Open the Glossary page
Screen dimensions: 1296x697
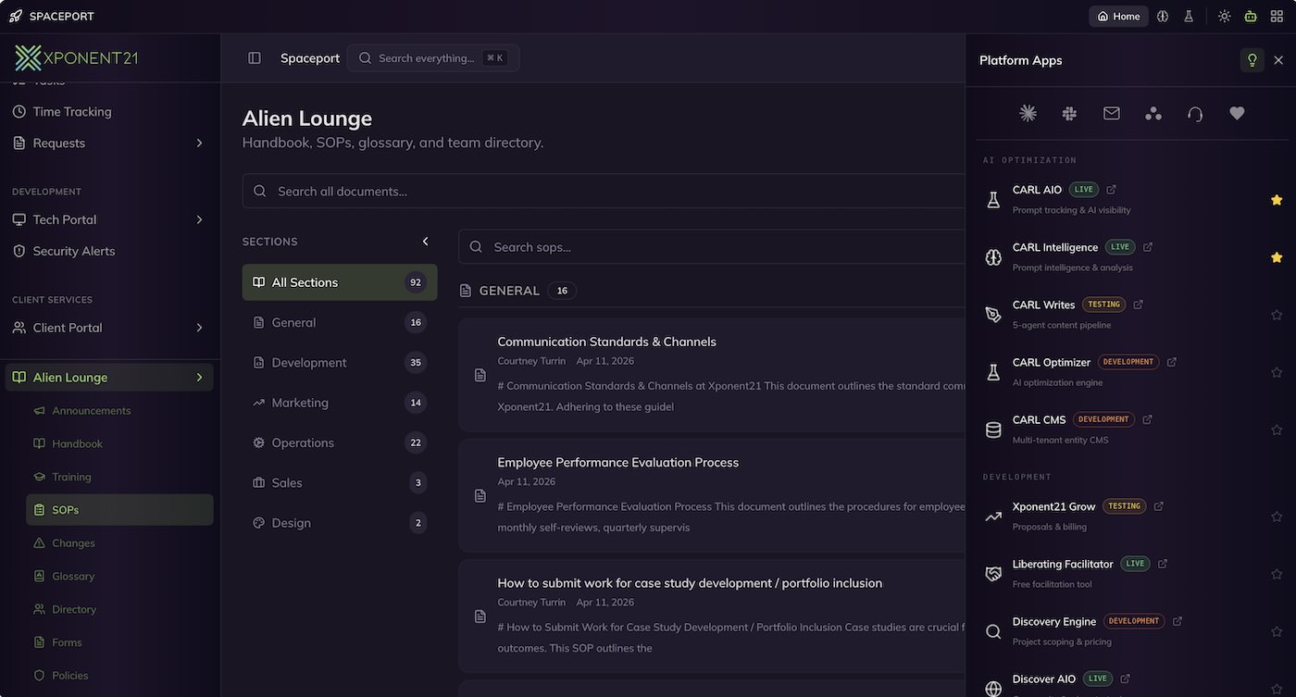point(120,577)
